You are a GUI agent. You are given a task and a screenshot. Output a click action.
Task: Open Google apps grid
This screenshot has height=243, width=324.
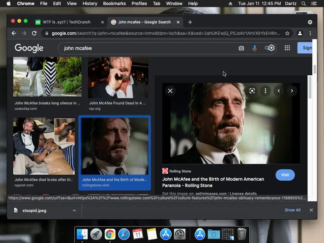tap(287, 48)
